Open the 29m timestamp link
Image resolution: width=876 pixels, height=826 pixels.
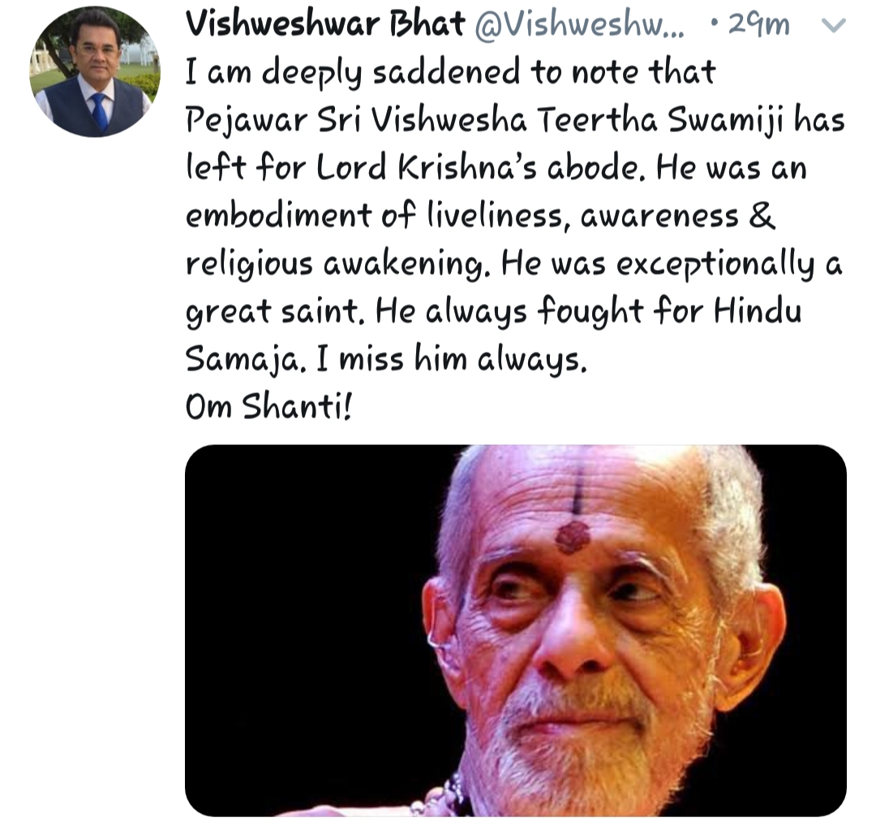point(758,25)
